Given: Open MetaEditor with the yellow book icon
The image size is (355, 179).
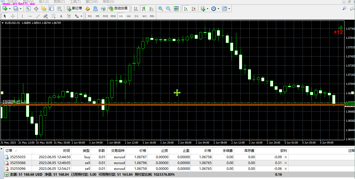Looking at the screenshot, I should click(x=88, y=9).
